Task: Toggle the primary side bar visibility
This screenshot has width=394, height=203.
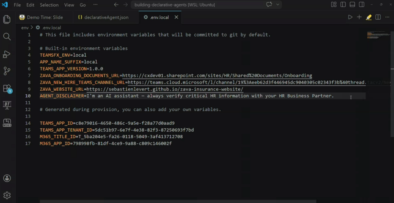Action: 343,5
